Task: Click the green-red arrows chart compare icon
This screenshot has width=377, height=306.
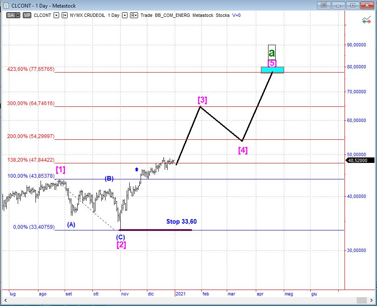Action: 366,20
